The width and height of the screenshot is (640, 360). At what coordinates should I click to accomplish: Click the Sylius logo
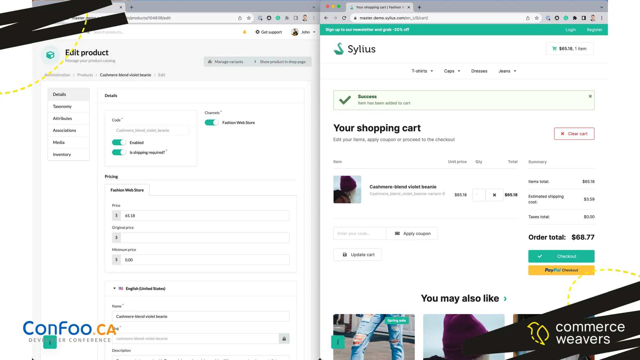point(354,49)
